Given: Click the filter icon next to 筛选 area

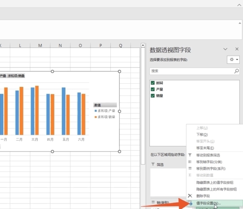Looking at the screenshot, I should pyautogui.click(x=153, y=164).
